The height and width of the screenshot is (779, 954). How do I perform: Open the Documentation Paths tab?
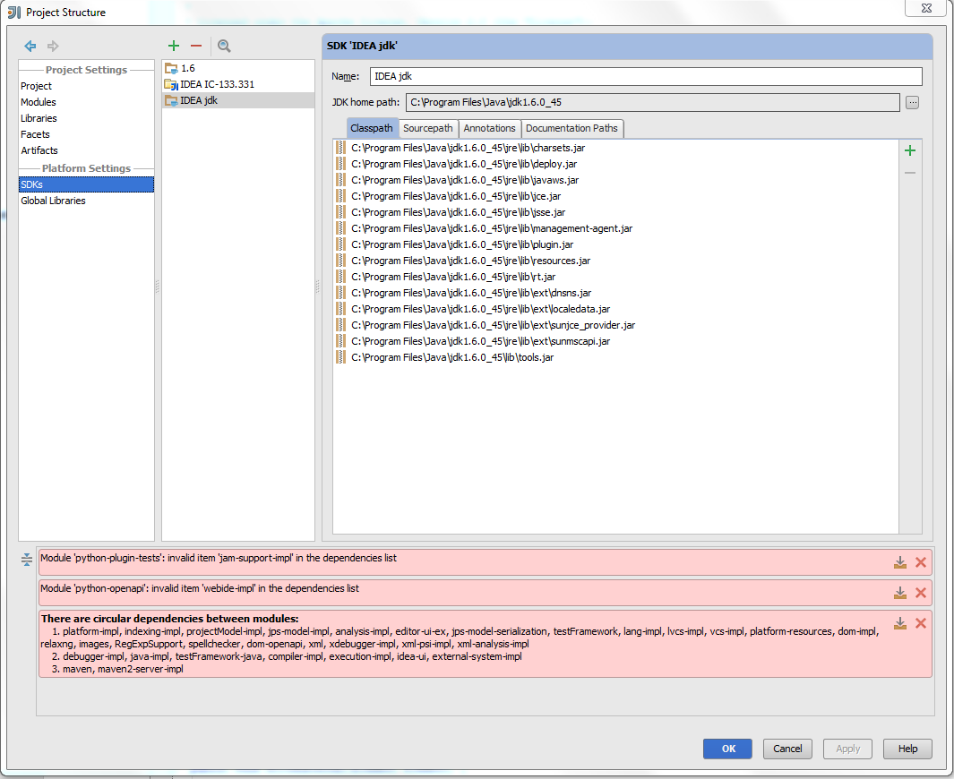click(x=572, y=128)
